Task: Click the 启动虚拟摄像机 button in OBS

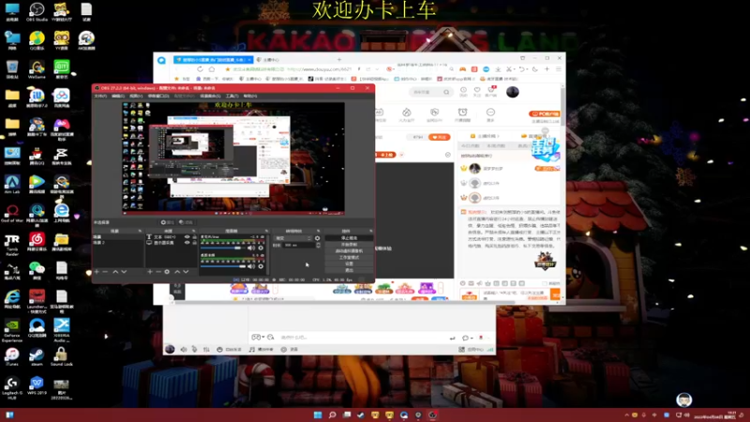Action: tap(349, 250)
